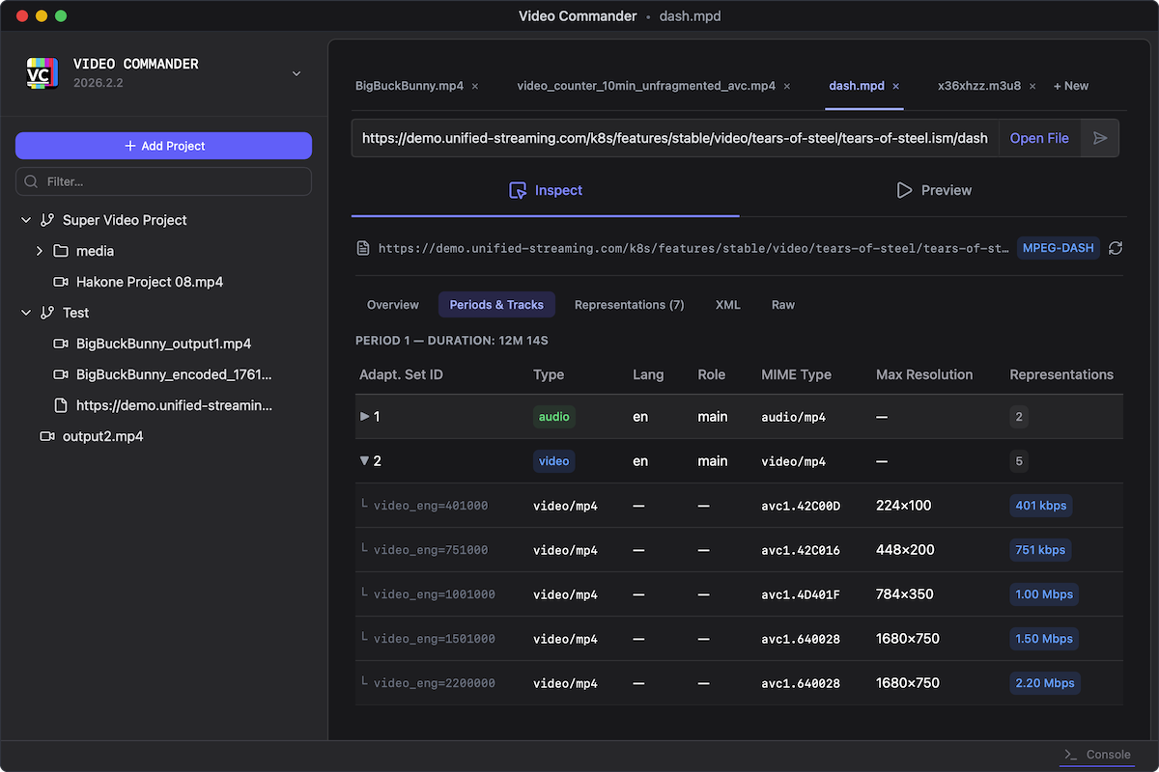
Task: Click the Video Commander logo icon
Action: coord(41,71)
